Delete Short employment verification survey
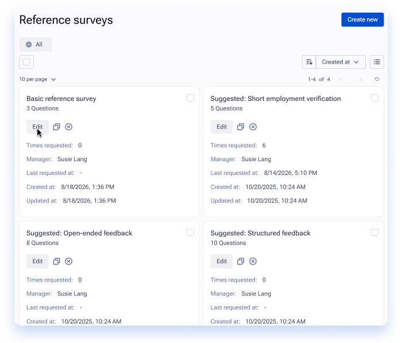Viewport: 402px width, 343px height. tap(253, 127)
